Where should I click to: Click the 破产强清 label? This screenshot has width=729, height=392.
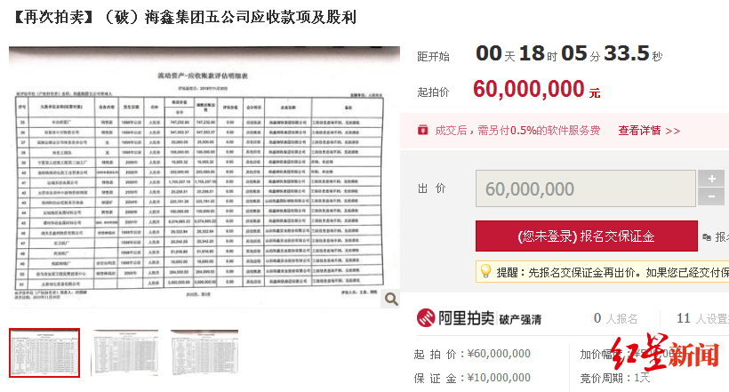pyautogui.click(x=520, y=319)
